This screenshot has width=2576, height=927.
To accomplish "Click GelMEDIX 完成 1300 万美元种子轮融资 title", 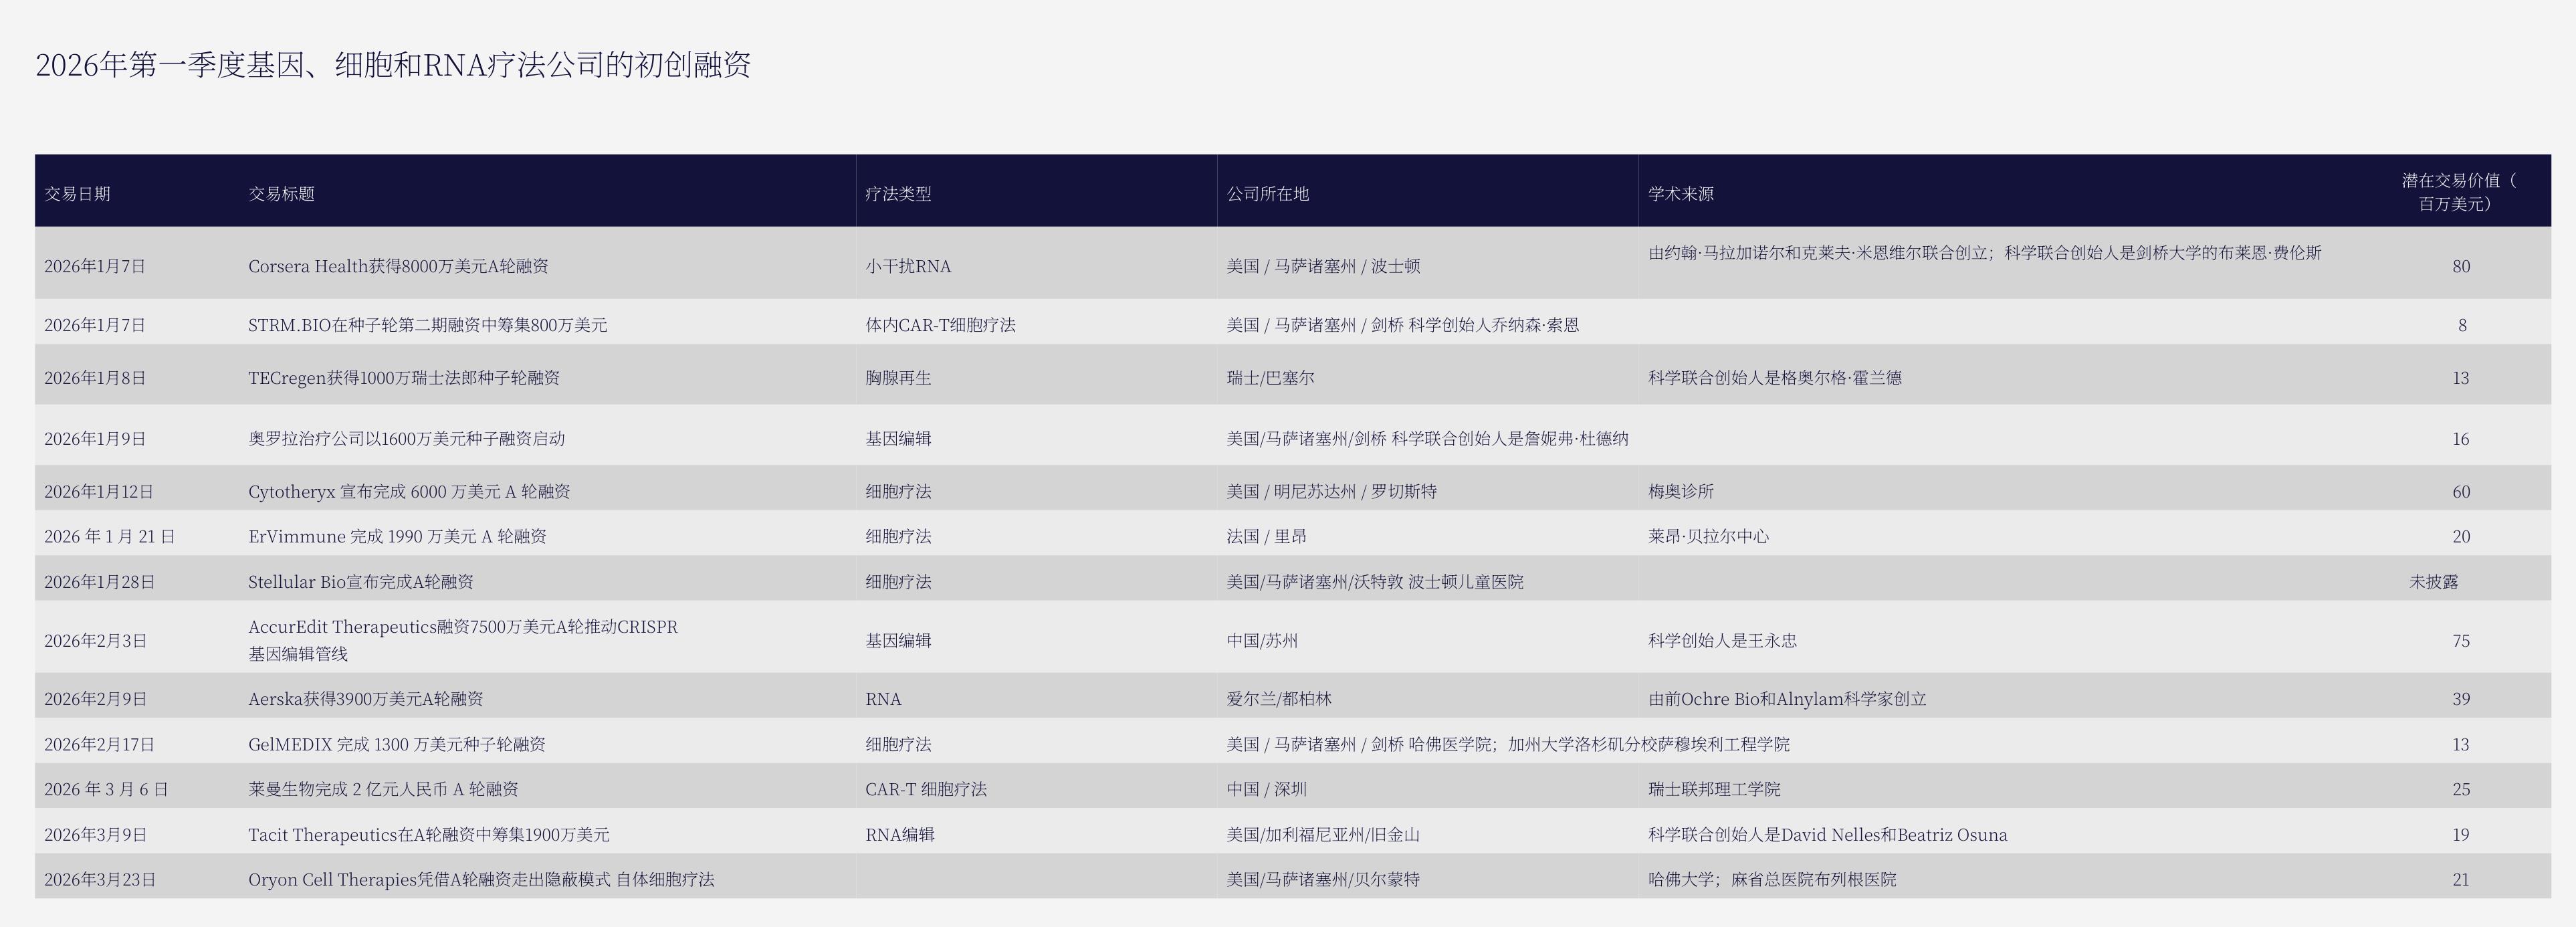I will click(x=396, y=745).
